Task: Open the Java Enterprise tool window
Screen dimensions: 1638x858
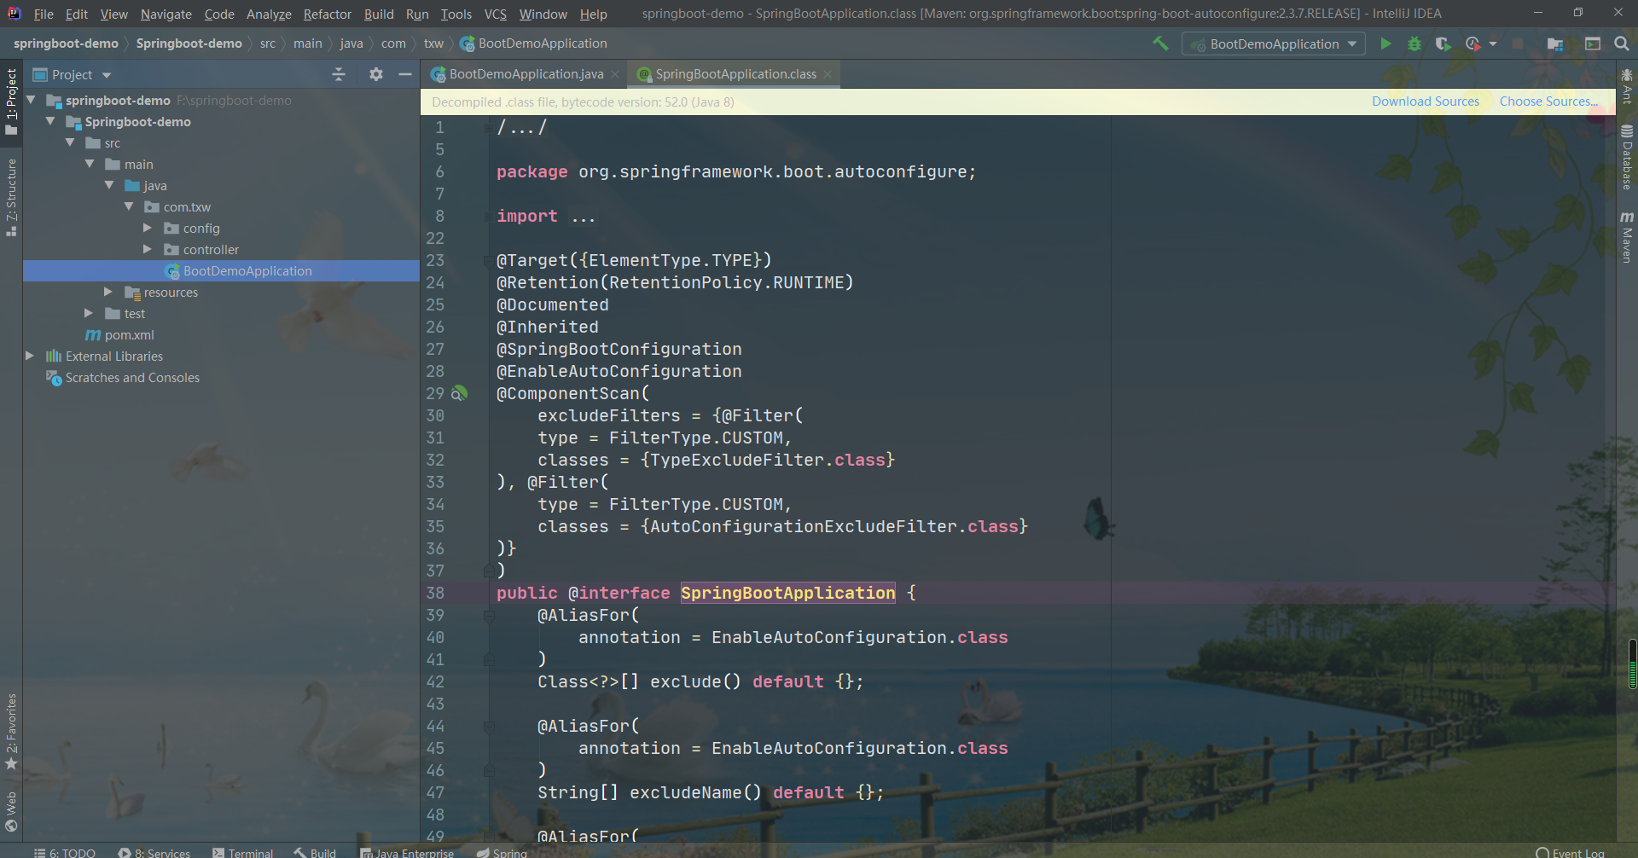Action: pos(407,852)
